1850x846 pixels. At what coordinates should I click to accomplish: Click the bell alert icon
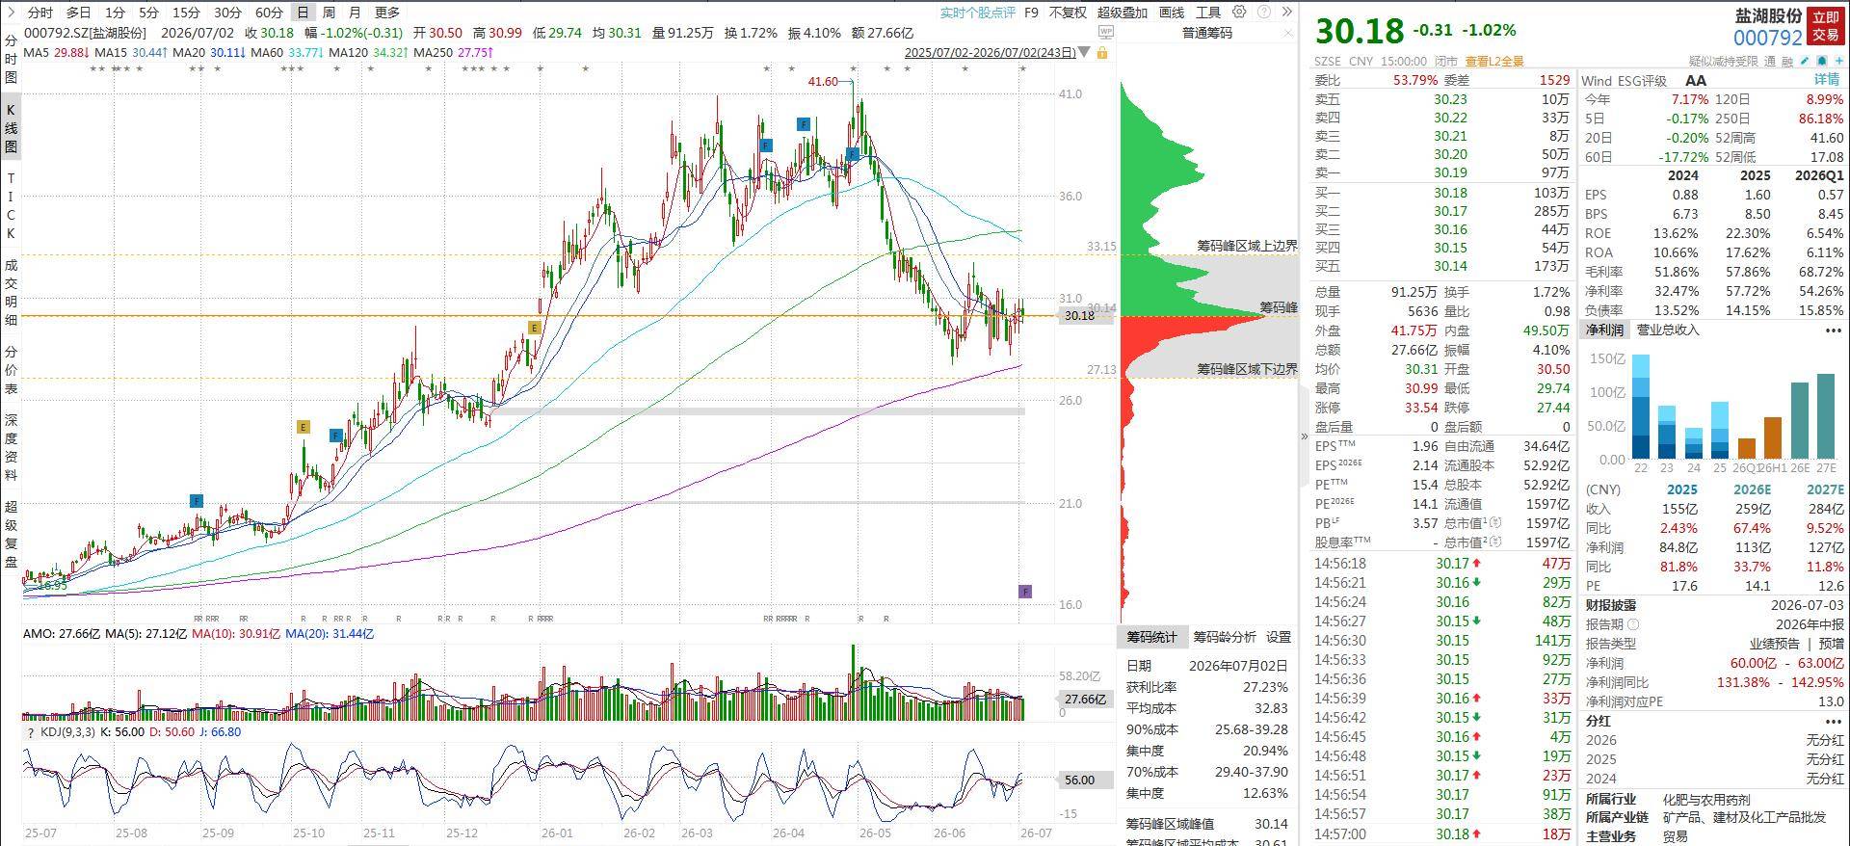click(x=1822, y=61)
